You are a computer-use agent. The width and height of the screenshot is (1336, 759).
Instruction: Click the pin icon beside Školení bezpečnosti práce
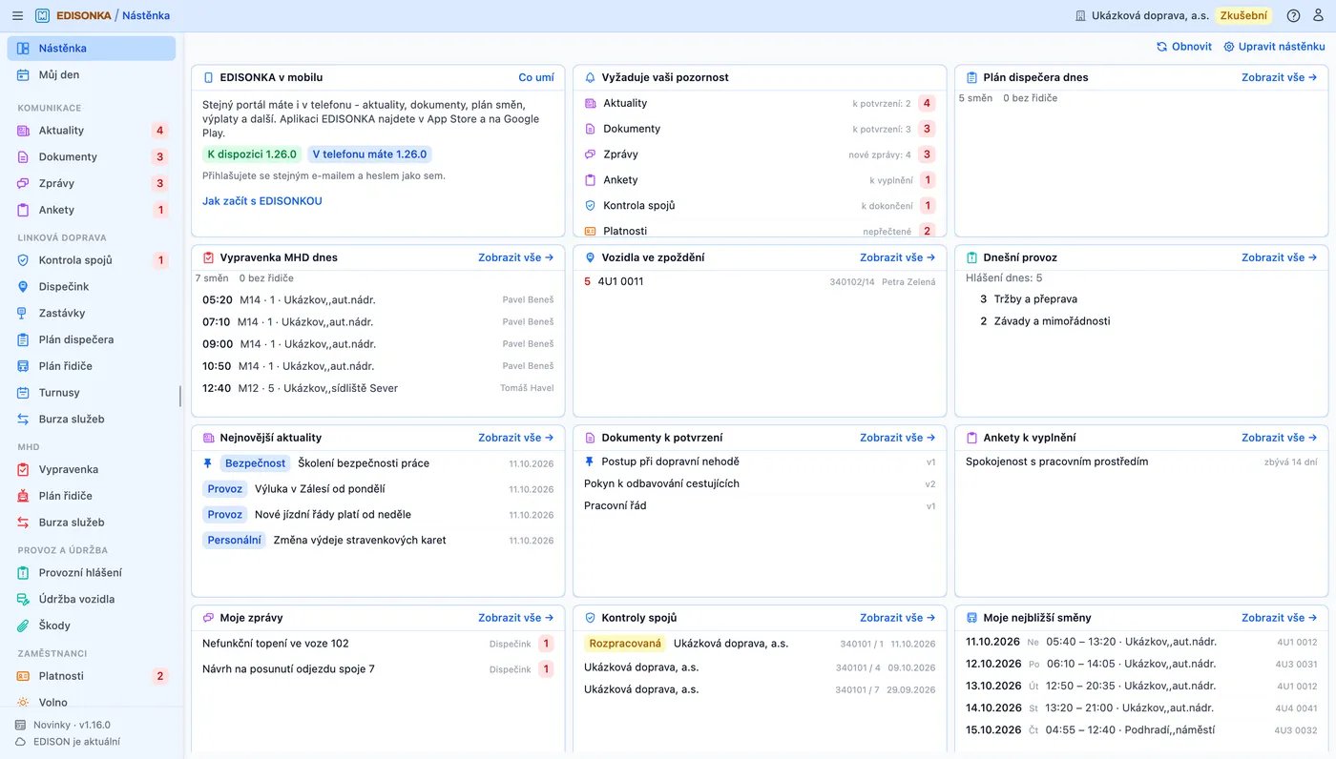tap(208, 463)
